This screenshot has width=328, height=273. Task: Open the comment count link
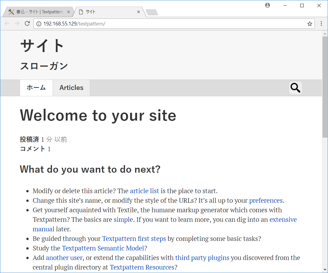coord(49,149)
